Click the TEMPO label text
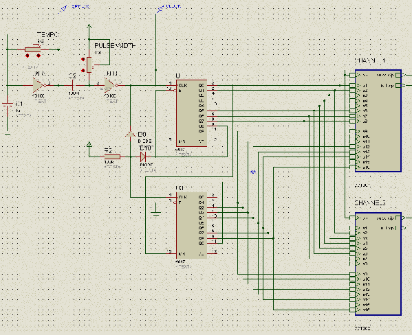This screenshot has height=335, width=412. point(48,34)
